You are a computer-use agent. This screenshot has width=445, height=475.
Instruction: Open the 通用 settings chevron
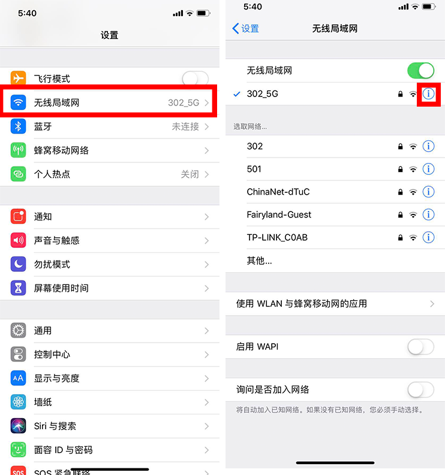tap(206, 331)
